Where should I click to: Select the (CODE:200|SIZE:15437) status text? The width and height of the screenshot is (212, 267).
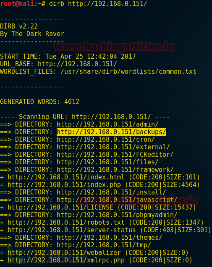157,207
